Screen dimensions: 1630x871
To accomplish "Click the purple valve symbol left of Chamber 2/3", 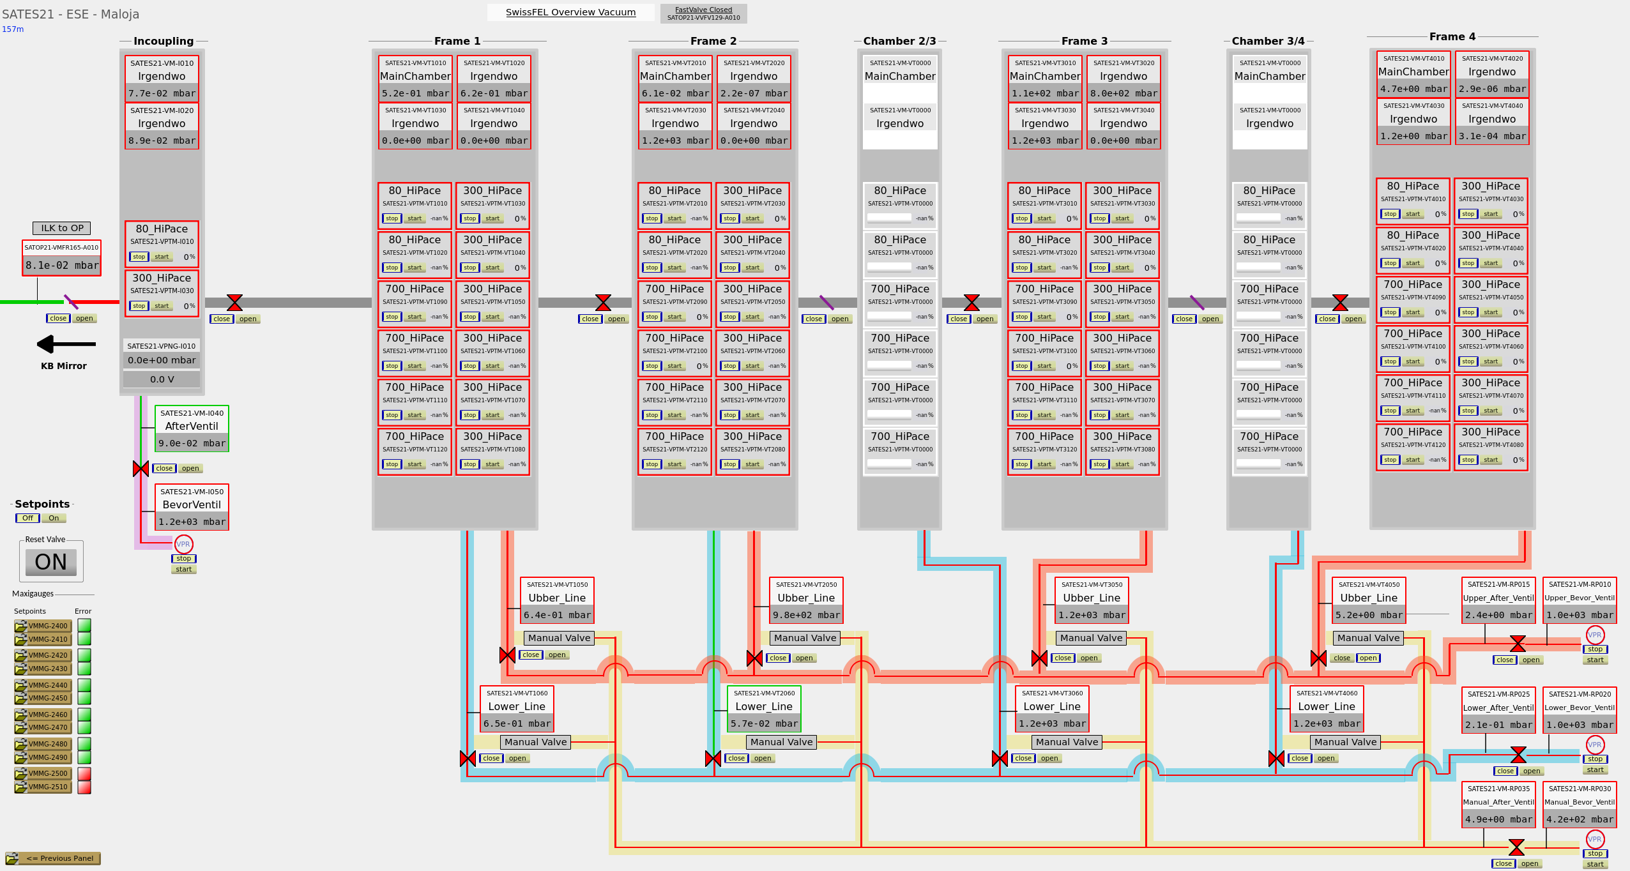I will pyautogui.click(x=826, y=303).
